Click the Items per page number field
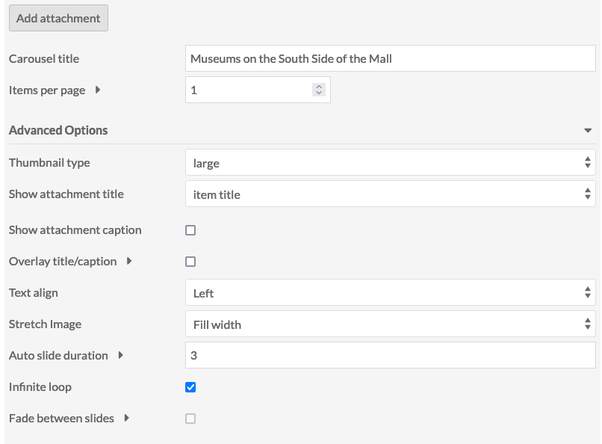Screen dimensions: 602x444 tap(258, 90)
